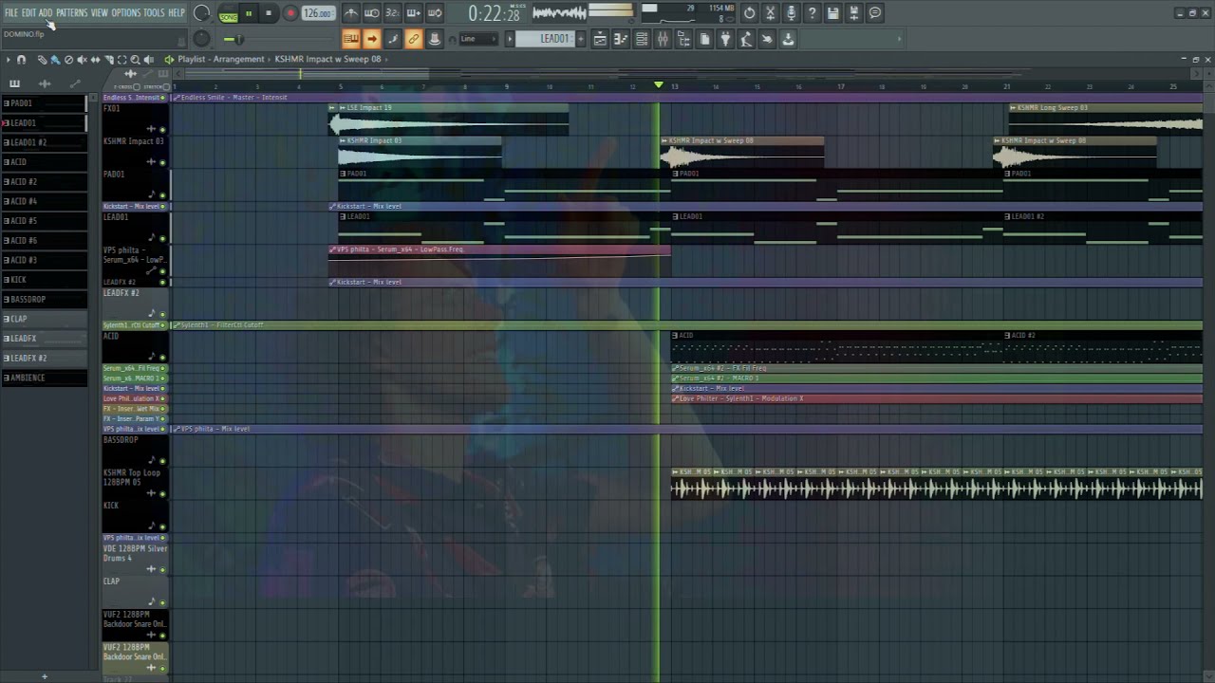Select the LEAD01 #2 pattern in picker
The height and width of the screenshot is (683, 1215).
pos(44,142)
